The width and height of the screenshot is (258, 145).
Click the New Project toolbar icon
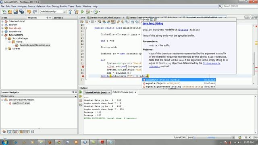10,12
